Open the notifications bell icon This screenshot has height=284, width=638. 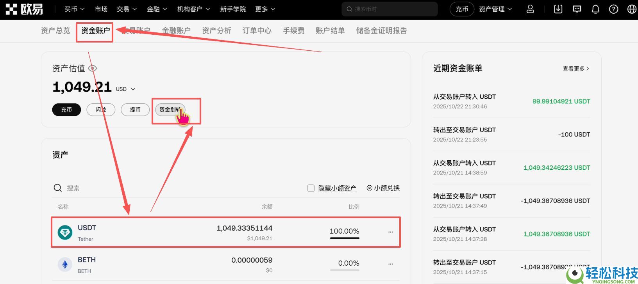click(595, 9)
